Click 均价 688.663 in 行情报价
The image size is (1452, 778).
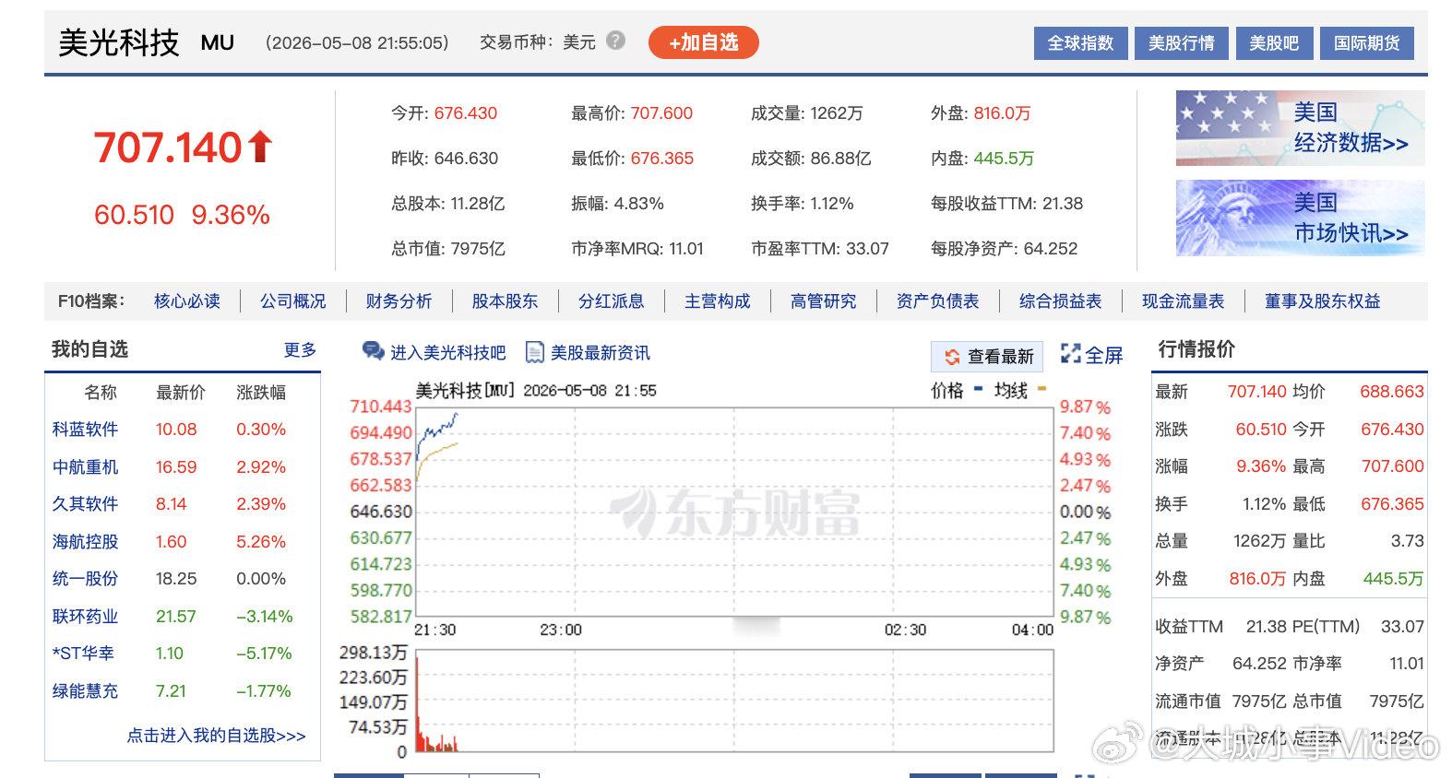tap(1392, 392)
